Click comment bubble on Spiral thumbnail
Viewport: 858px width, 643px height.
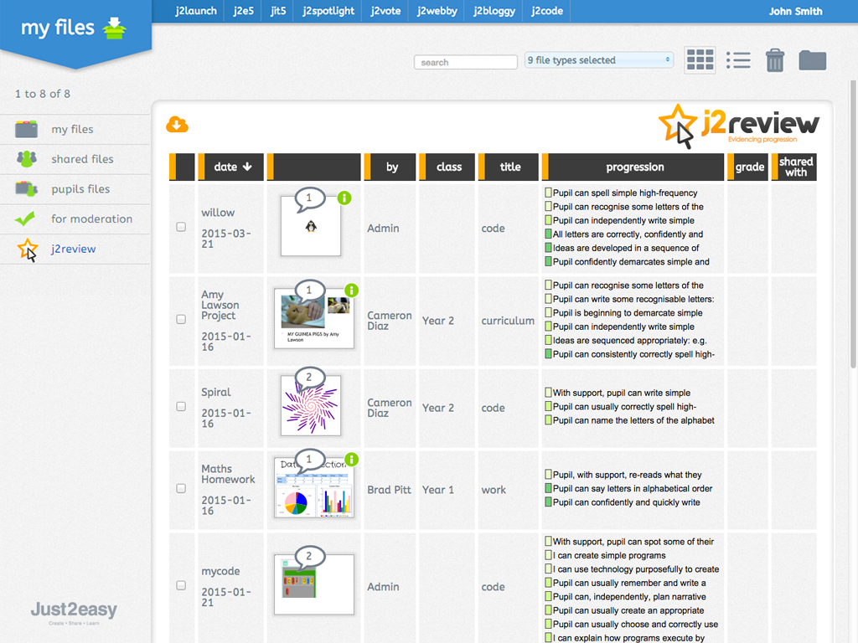coord(308,378)
